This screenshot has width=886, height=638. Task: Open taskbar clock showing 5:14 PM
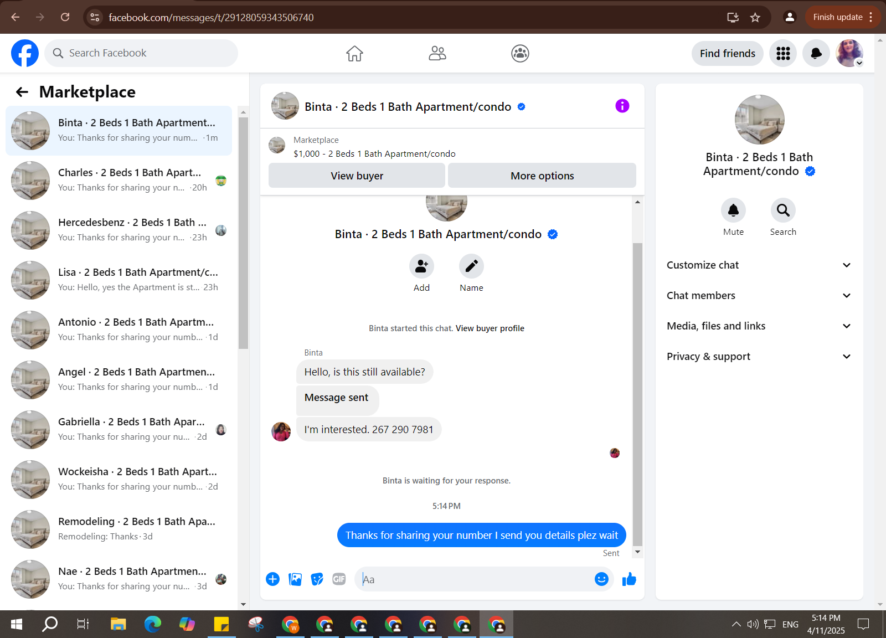pyautogui.click(x=826, y=624)
